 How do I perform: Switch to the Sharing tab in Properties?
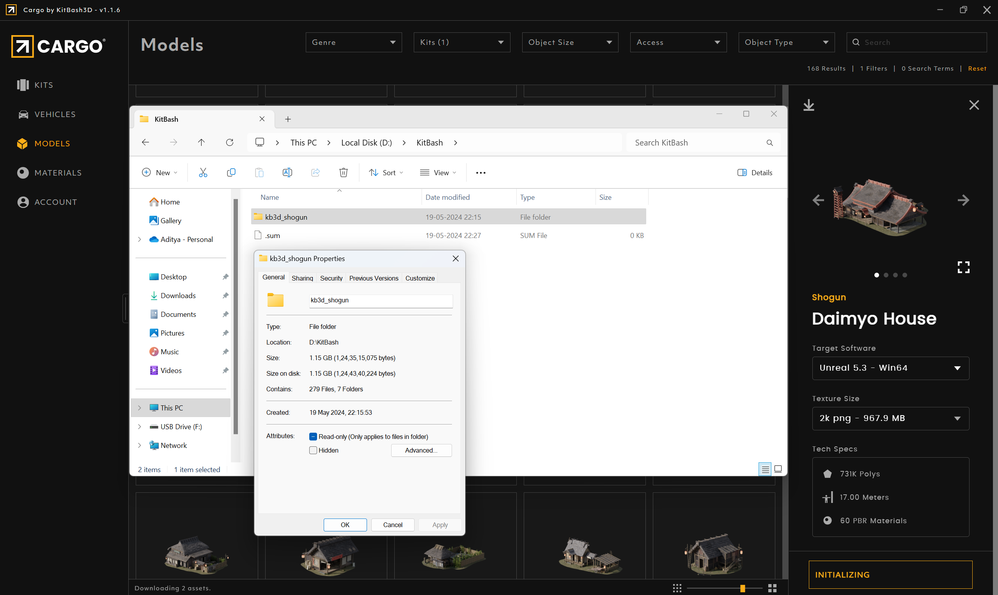coord(302,278)
